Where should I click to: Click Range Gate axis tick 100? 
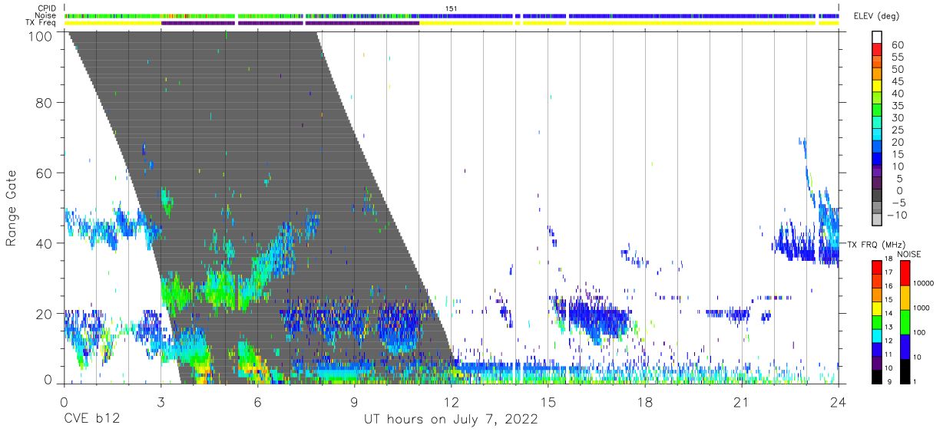point(39,35)
